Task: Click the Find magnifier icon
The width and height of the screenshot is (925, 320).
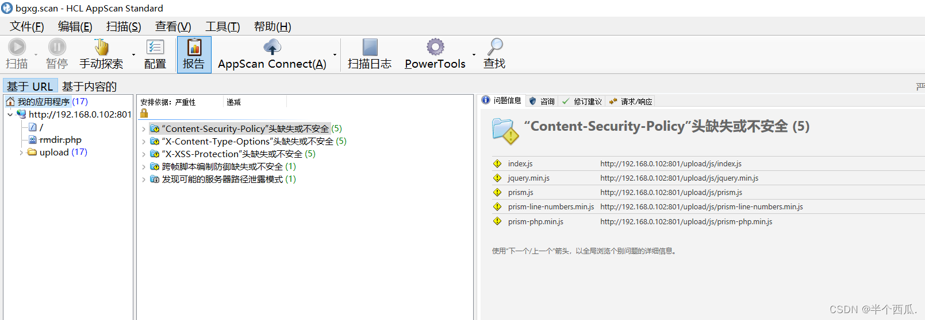Action: tap(494, 47)
